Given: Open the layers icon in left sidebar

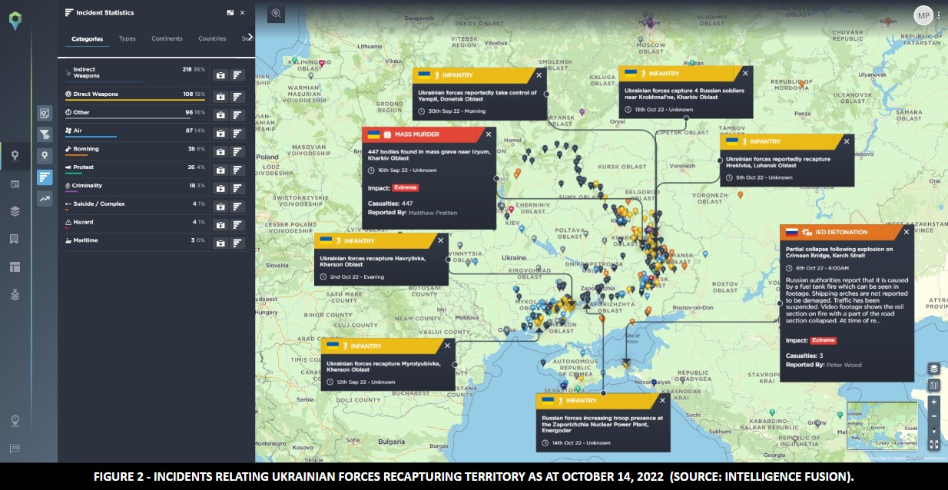Looking at the screenshot, I should [x=15, y=211].
